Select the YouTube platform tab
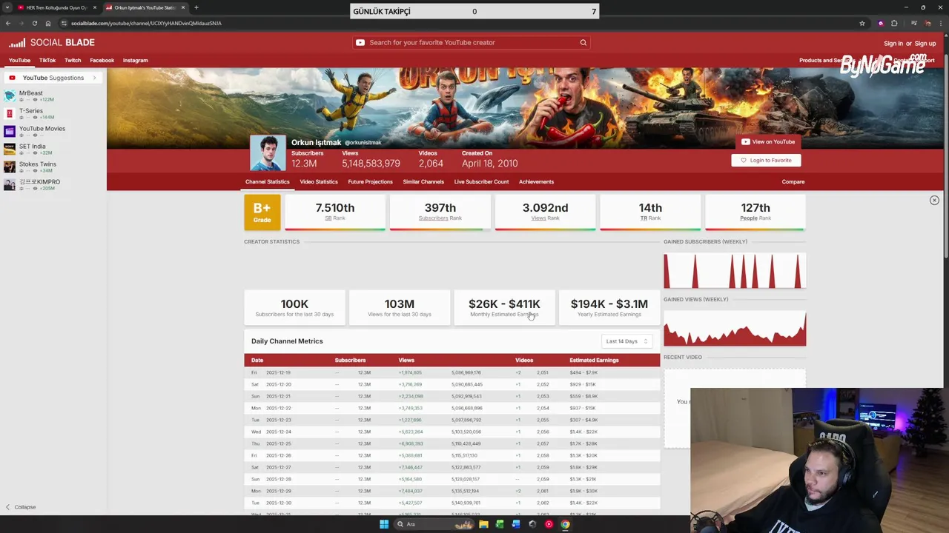The image size is (949, 533). (19, 60)
